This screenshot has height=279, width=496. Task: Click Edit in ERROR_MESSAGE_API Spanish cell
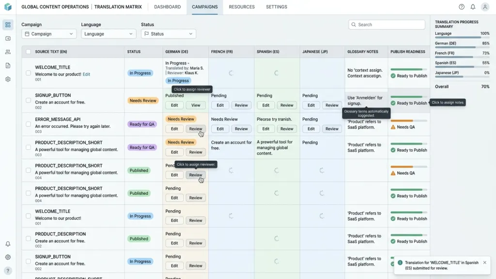point(266,129)
